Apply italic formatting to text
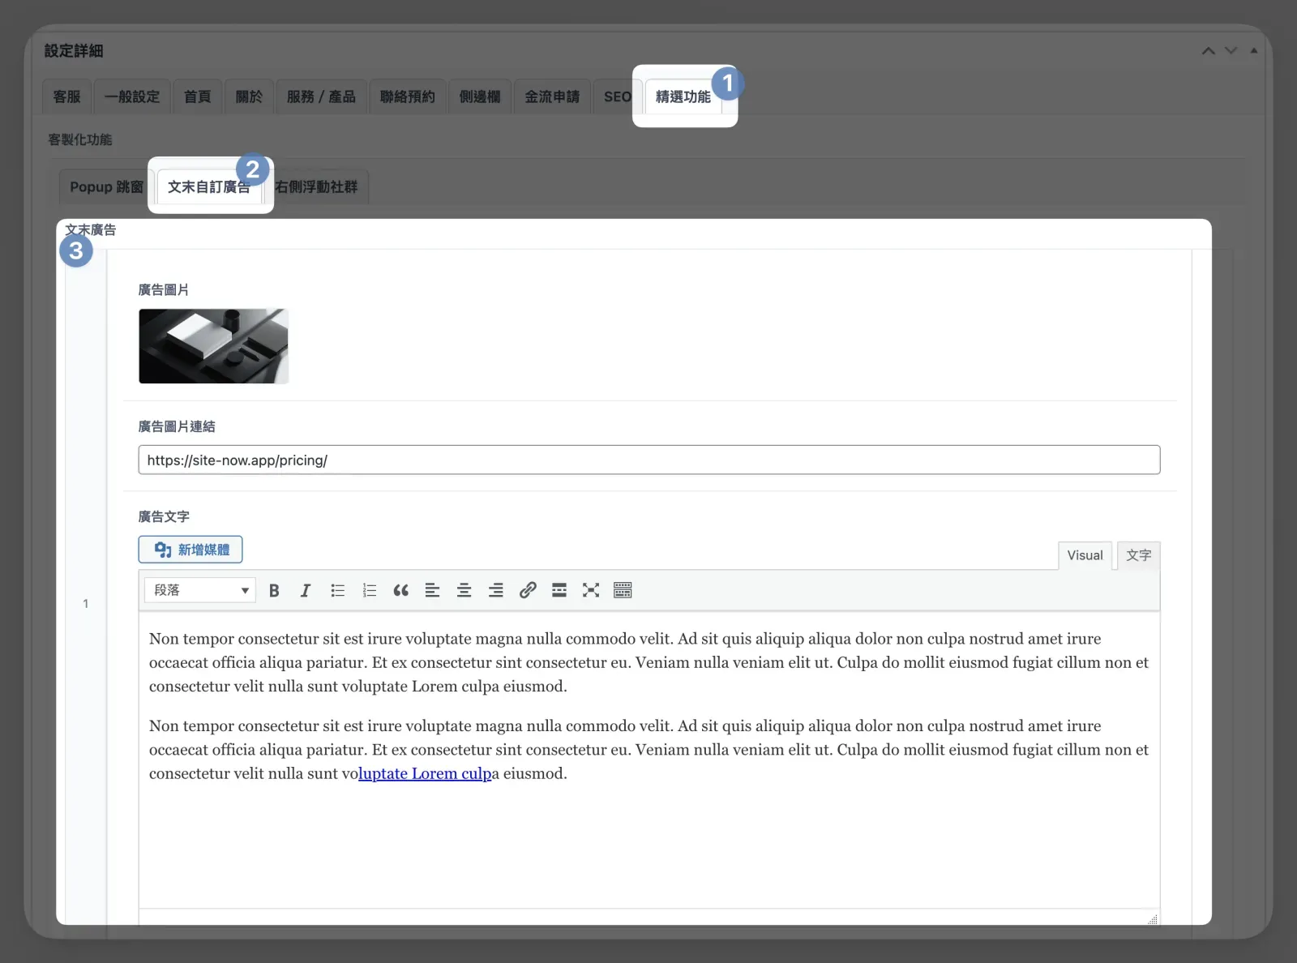 pyautogui.click(x=306, y=590)
